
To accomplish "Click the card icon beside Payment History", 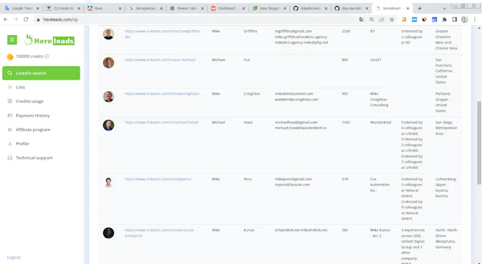I will point(10,115).
